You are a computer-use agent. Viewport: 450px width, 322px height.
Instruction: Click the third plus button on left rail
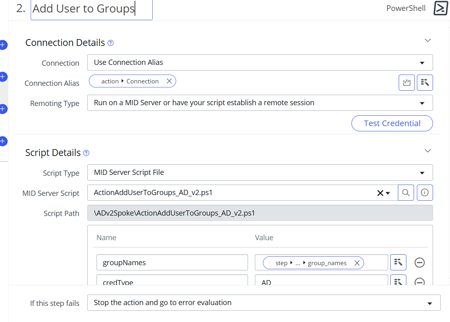(x=3, y=109)
